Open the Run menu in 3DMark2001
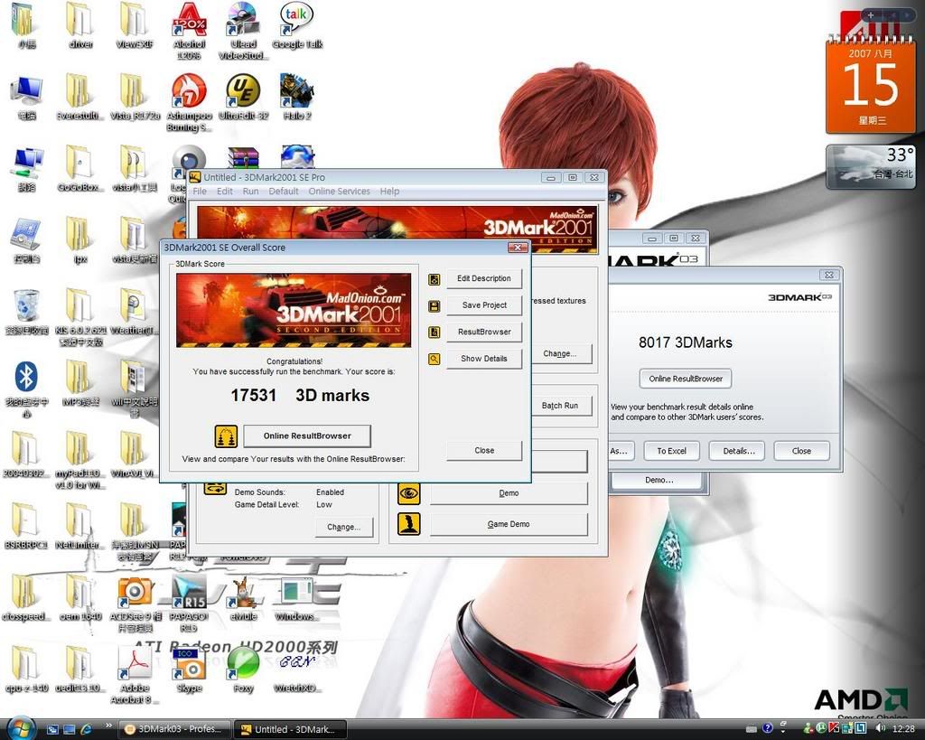Screen dimensions: 925x740 click(251, 192)
